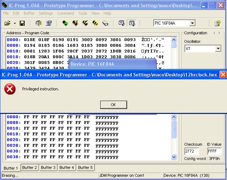Viewport: 227px width, 180px height.
Task: Click the Read All chip icon
Action: tap(65, 23)
